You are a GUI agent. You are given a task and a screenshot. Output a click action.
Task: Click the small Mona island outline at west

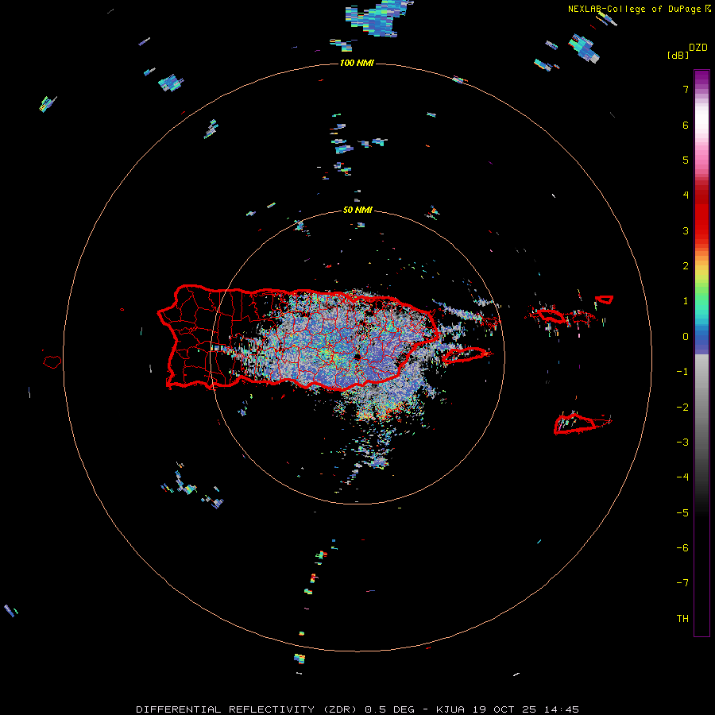pyautogui.click(x=52, y=362)
